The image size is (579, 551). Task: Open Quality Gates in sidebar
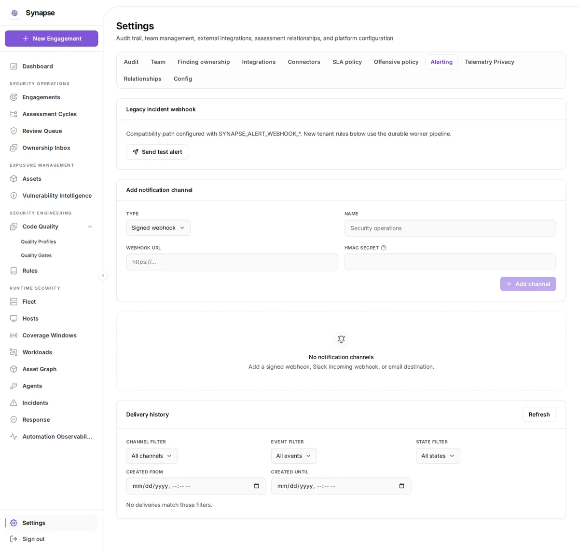36,255
